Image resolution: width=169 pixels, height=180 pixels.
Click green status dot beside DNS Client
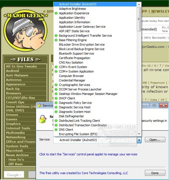(56, 130)
